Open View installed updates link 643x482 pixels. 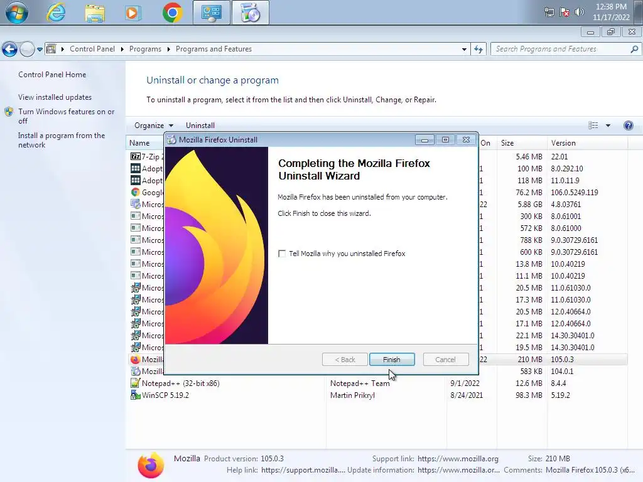(55, 97)
